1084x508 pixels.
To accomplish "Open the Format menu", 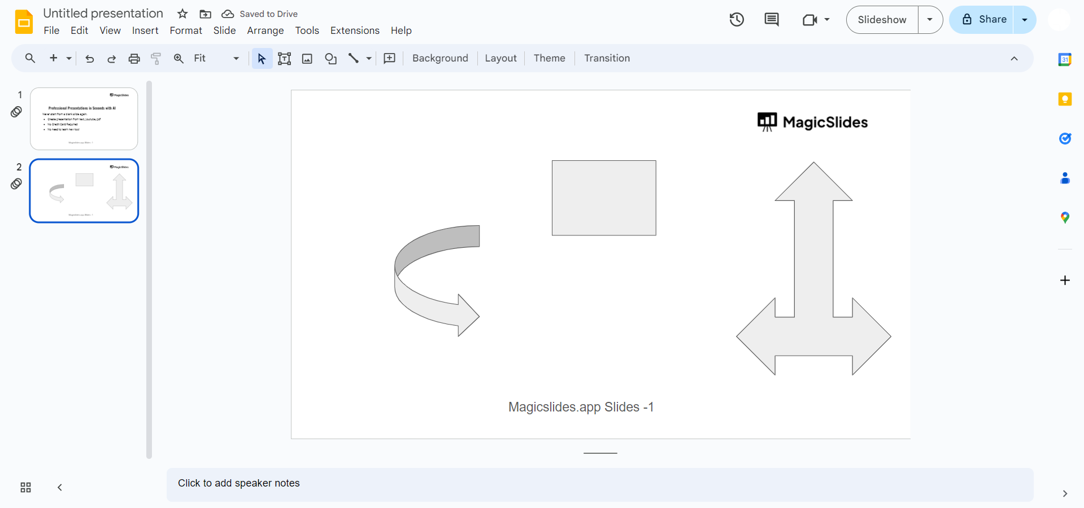I will [186, 30].
